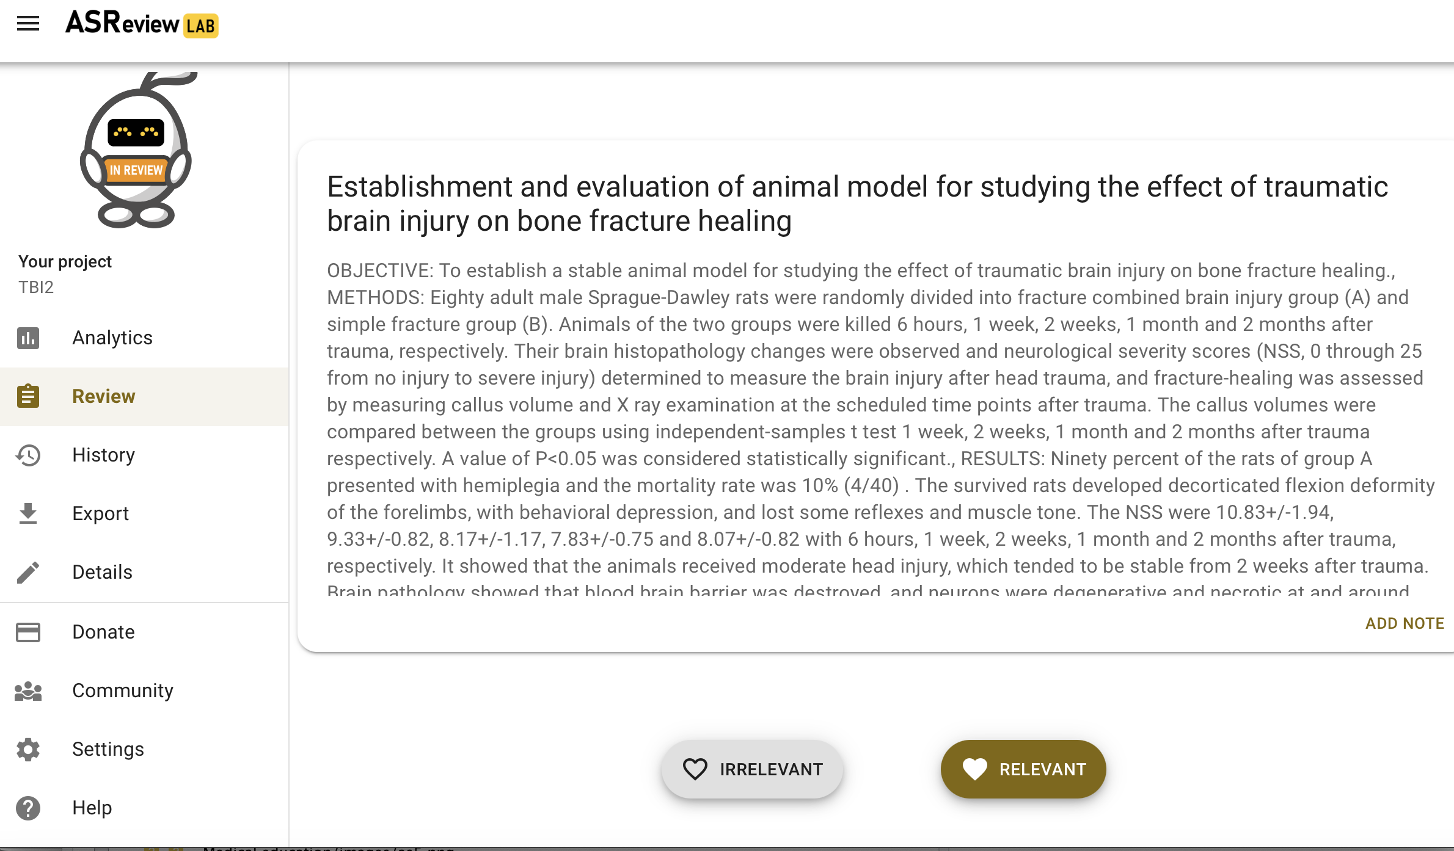Mark the article as Relevant

(x=1023, y=769)
